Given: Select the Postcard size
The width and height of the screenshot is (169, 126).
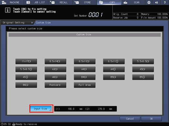Looking at the screenshot, I should pos(55,85).
